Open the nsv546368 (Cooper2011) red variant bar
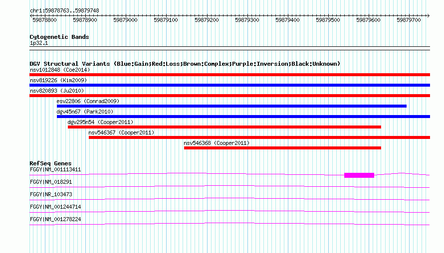This screenshot has width=444, height=253. 282,148
